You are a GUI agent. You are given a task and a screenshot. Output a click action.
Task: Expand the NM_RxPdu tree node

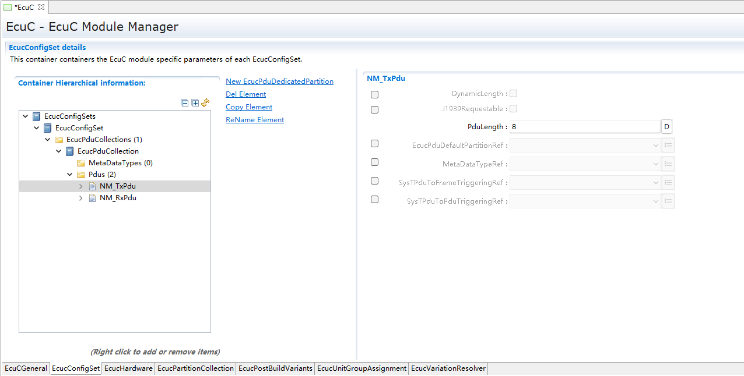point(81,198)
